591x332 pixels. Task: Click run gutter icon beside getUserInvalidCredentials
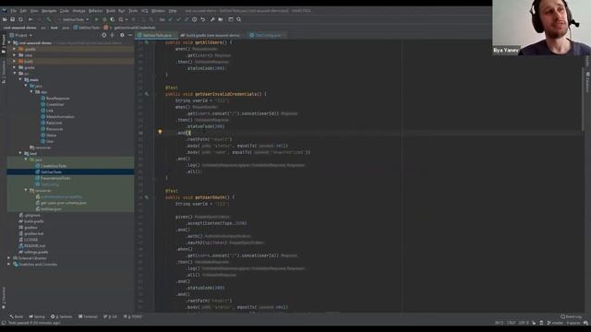pos(147,94)
